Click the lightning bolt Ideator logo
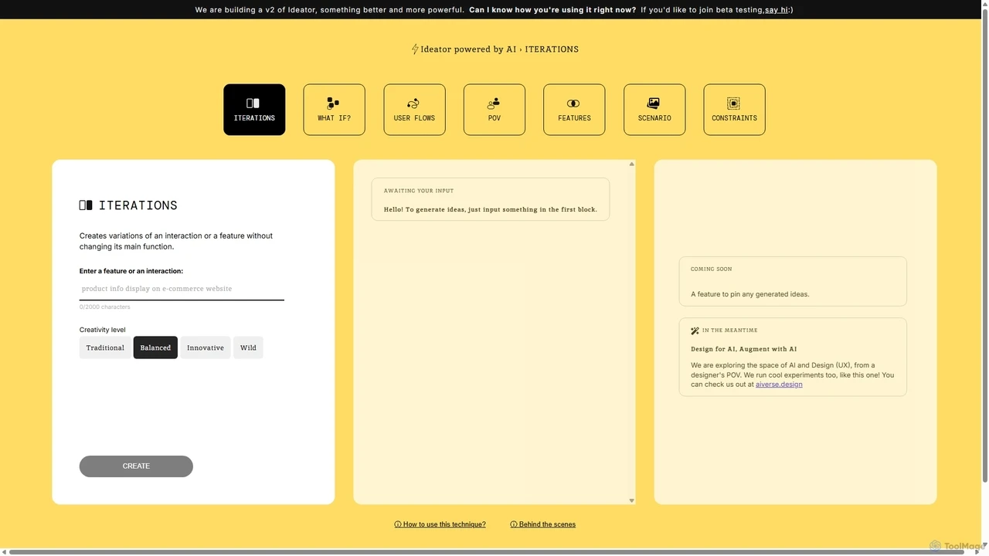The width and height of the screenshot is (989, 556). pos(415,49)
